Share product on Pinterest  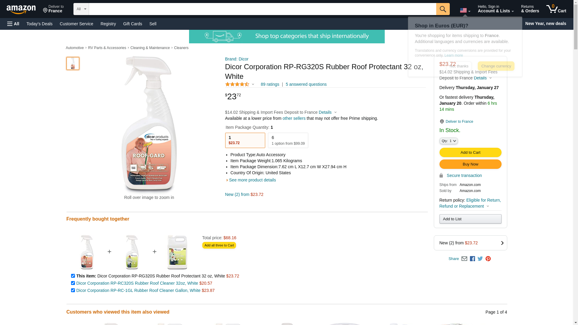488,259
